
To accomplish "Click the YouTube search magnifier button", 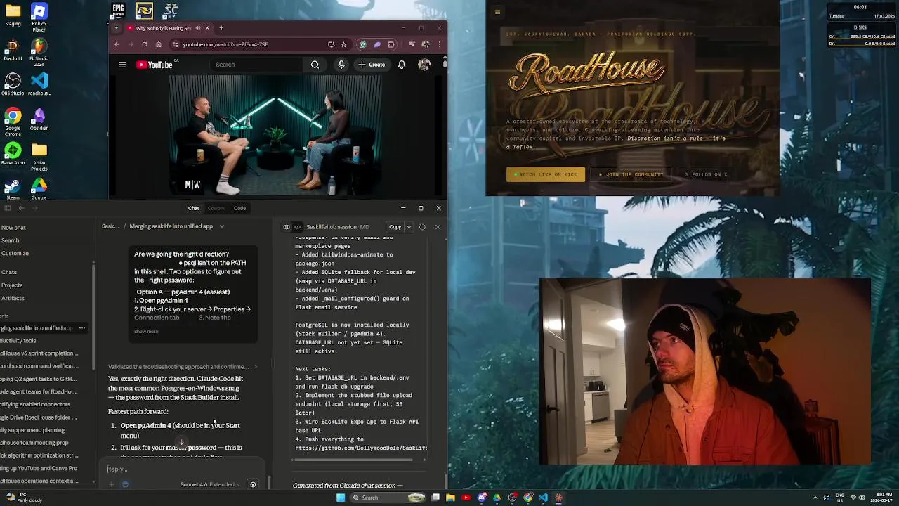I will tap(315, 65).
